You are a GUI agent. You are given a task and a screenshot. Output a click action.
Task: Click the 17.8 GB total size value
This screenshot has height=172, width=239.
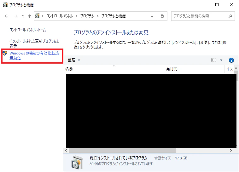coord(181,158)
